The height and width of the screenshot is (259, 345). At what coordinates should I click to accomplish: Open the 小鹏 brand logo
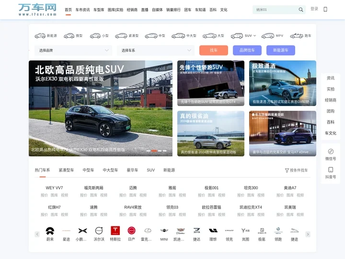(x=82, y=231)
